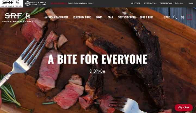Open the American Wagyu Beef menu
The width and height of the screenshot is (196, 113).
(56, 17)
